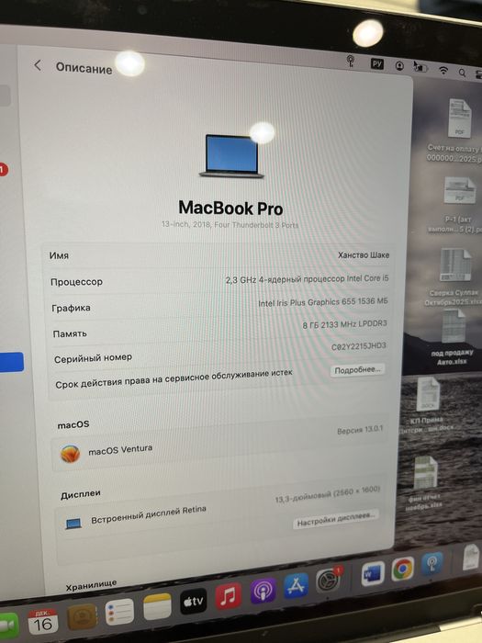
Task: Click the Хранилище section heading
Action: pos(91,586)
